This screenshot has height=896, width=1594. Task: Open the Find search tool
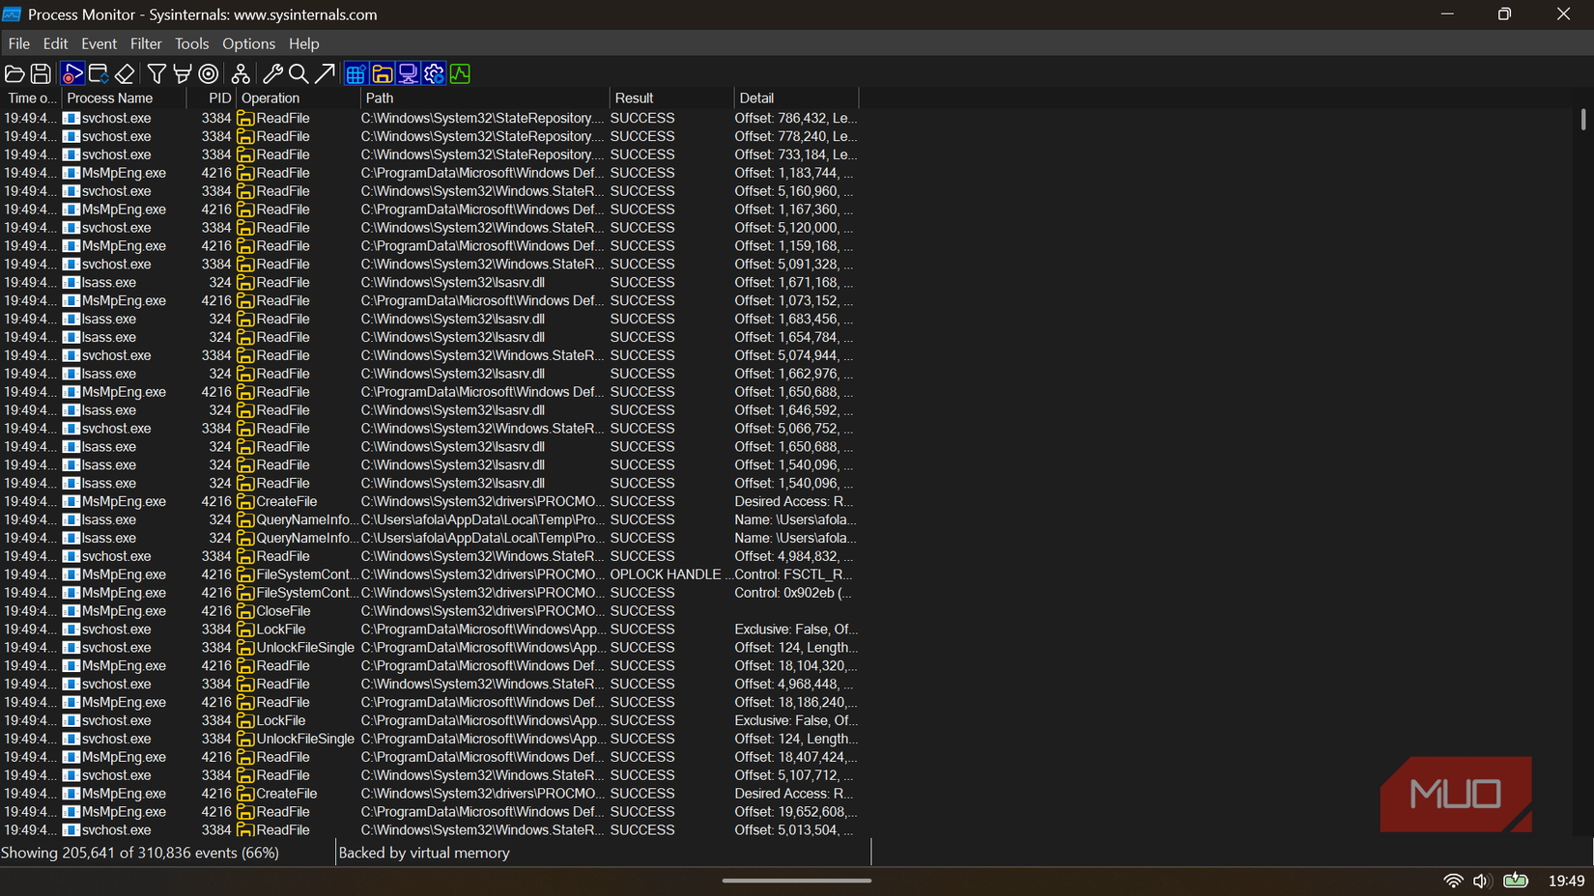299,73
